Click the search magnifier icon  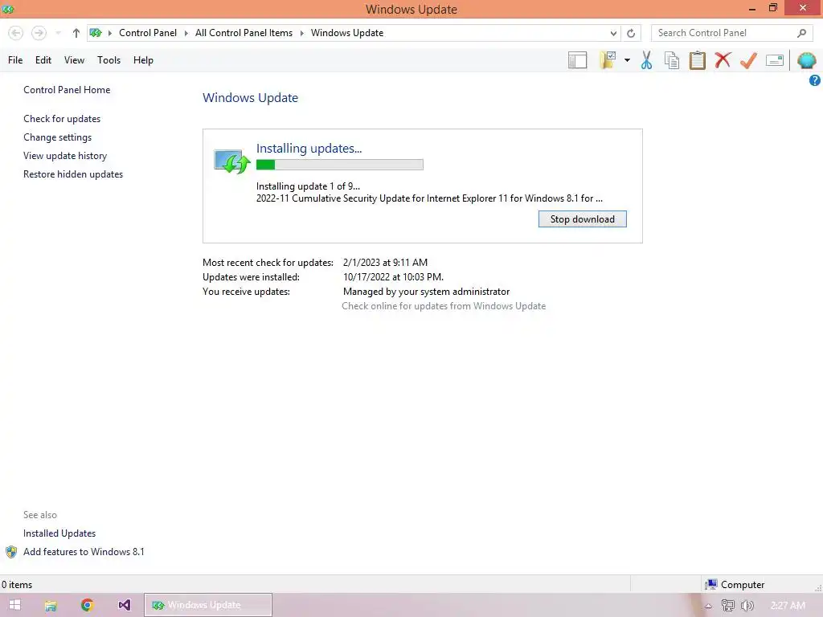(801, 33)
